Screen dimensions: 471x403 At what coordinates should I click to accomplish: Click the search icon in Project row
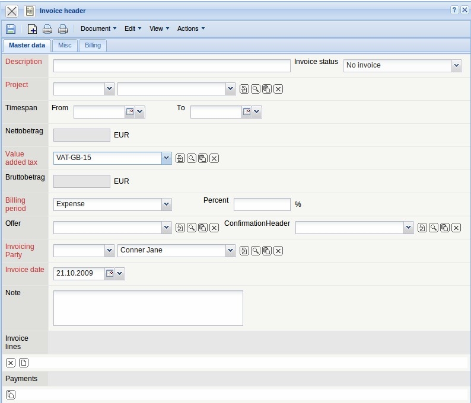pos(255,89)
